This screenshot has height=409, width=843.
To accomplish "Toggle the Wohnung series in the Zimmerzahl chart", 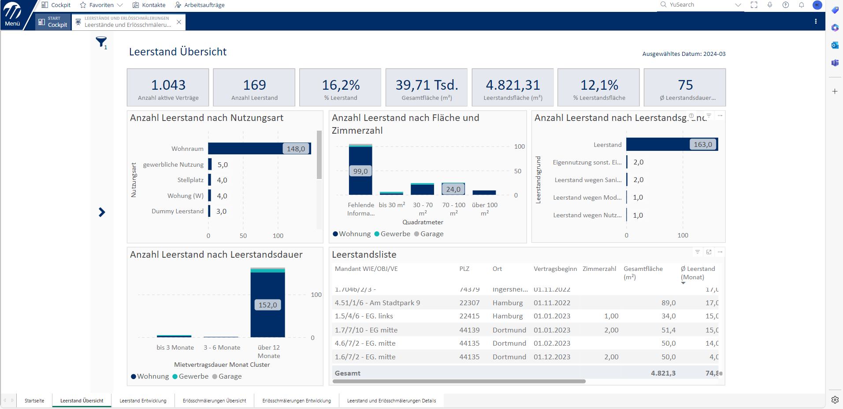I will click(352, 234).
